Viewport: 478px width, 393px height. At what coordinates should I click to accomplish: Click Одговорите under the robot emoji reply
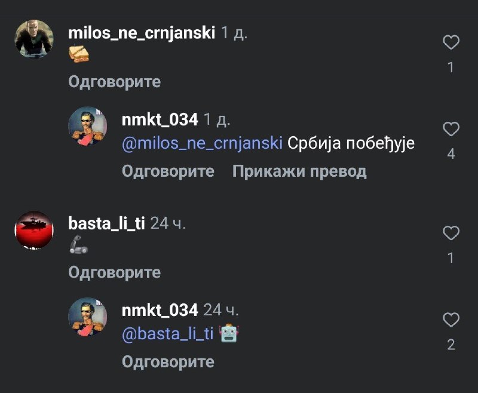click(168, 362)
